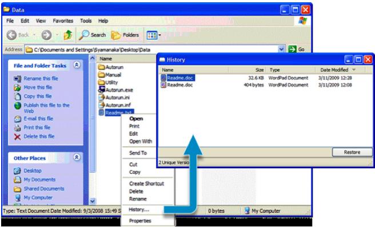Click the Restore button in History window
375x227 pixels.
(352, 152)
